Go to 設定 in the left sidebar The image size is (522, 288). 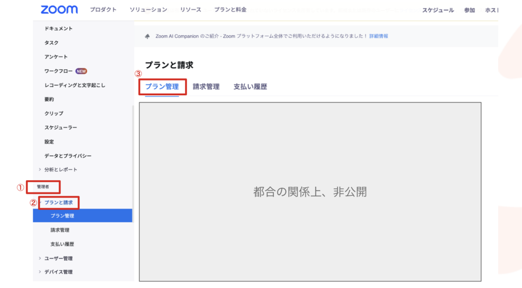pyautogui.click(x=49, y=141)
